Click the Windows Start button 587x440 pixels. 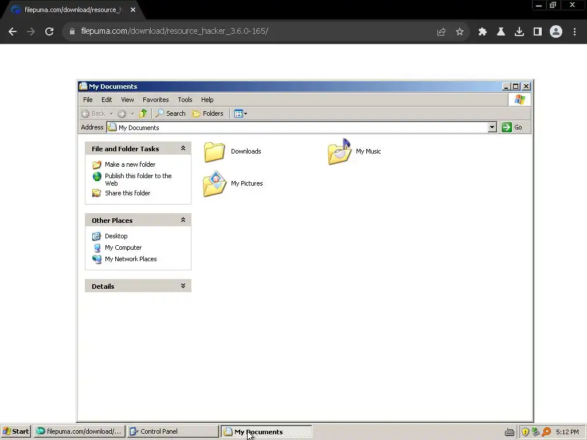(x=15, y=431)
